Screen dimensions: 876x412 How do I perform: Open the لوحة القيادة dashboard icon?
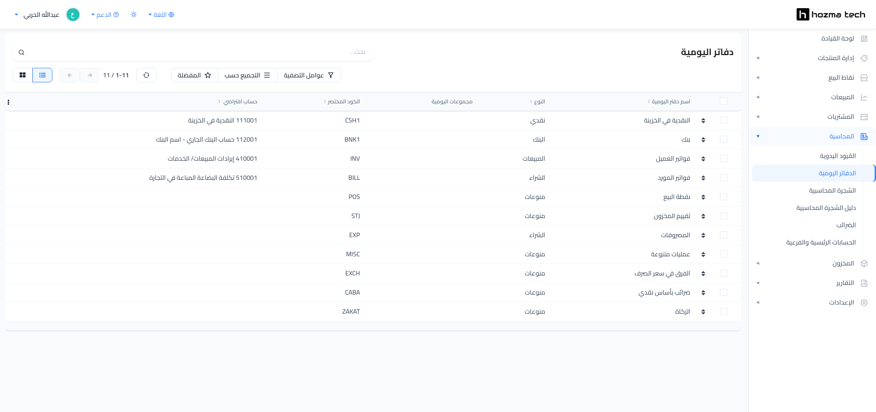[864, 39]
